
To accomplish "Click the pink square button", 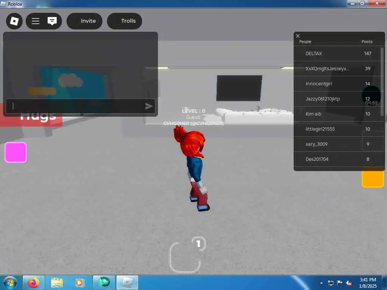I will pos(15,153).
